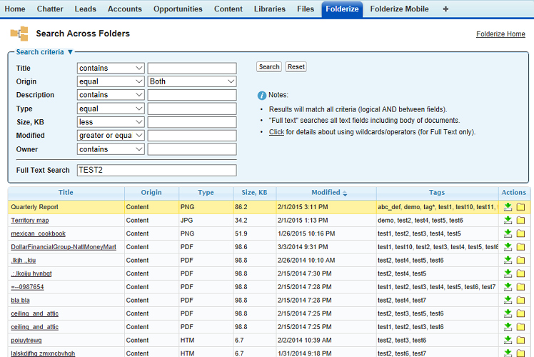Open the Type operator dropdown
The width and height of the screenshot is (534, 357).
pyautogui.click(x=111, y=109)
